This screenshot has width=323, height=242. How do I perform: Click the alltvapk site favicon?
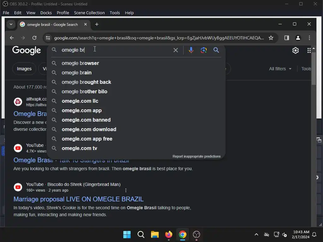[18, 102]
